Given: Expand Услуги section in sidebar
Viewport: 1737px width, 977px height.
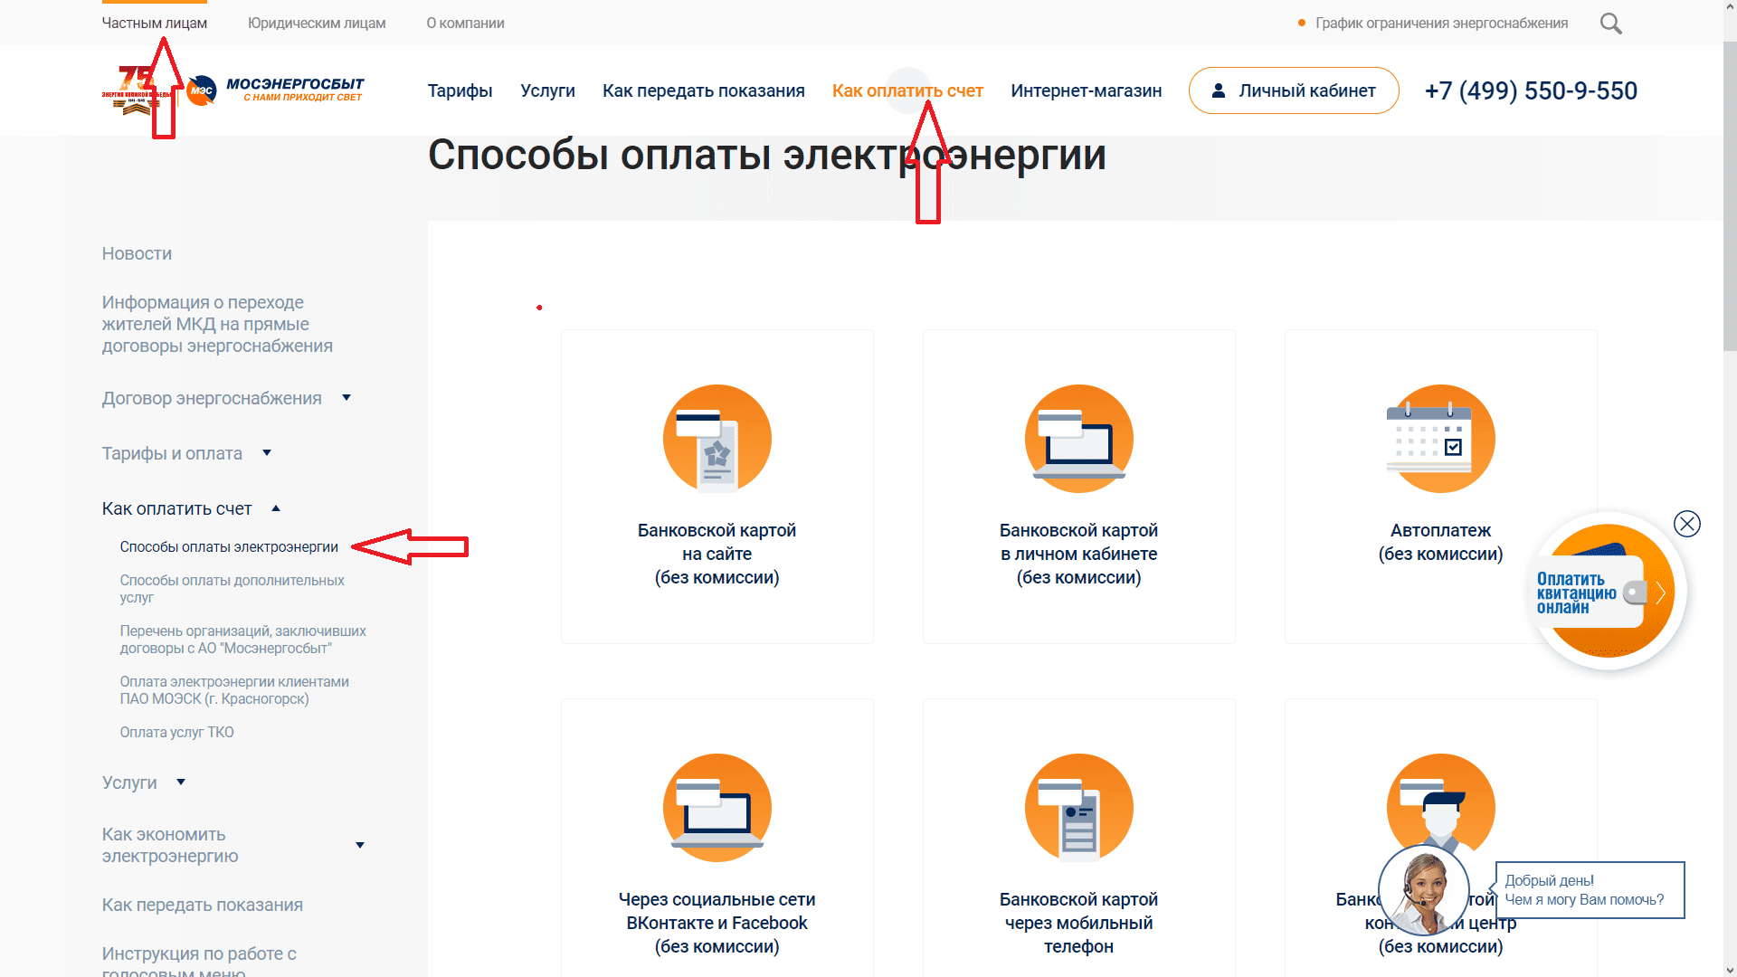Looking at the screenshot, I should pyautogui.click(x=181, y=783).
